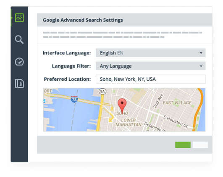This screenshot has width=223, height=177.
Task: Select the magnifying glass search icon
Action: (19, 39)
